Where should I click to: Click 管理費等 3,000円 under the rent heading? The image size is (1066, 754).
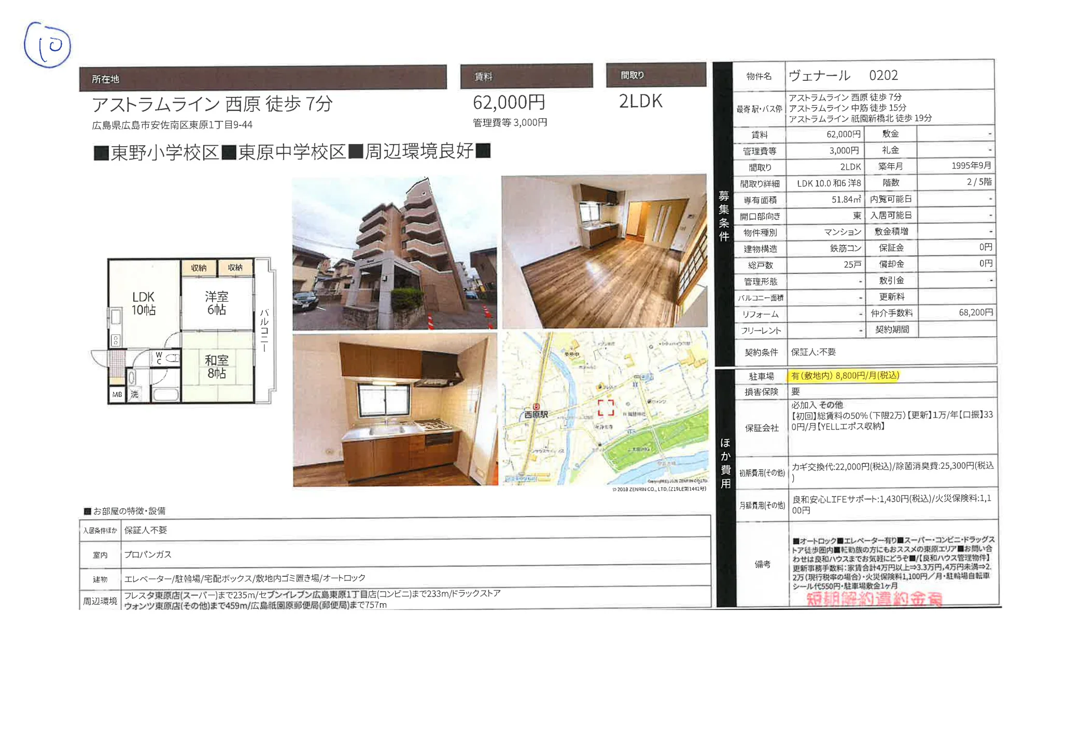(510, 123)
